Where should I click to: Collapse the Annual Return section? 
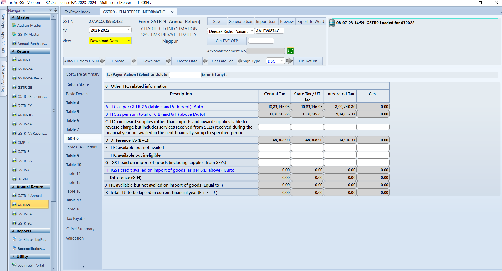(x=13, y=187)
